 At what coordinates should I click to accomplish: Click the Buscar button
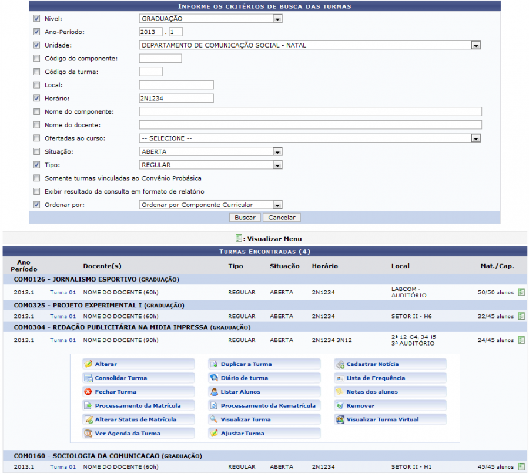[x=245, y=218]
